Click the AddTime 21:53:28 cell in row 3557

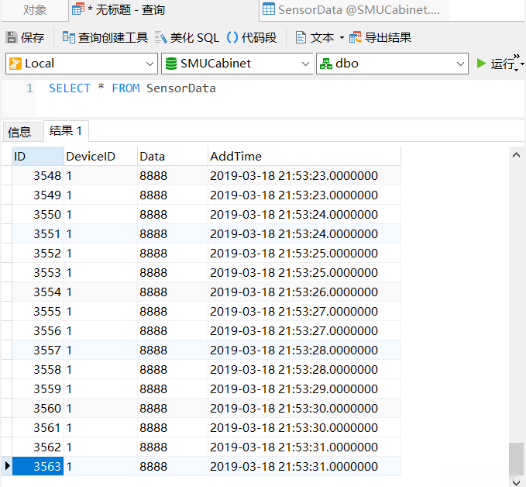coord(304,350)
